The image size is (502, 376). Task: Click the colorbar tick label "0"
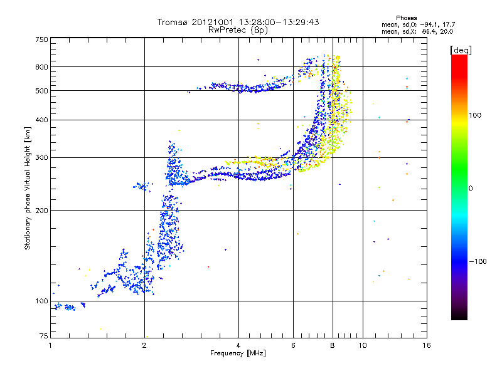tap(471, 189)
